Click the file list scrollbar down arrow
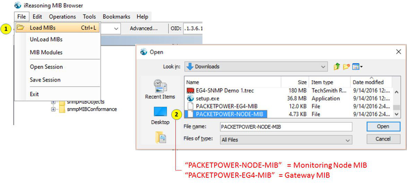Viewport: 407px width, 185px height. pos(396,114)
